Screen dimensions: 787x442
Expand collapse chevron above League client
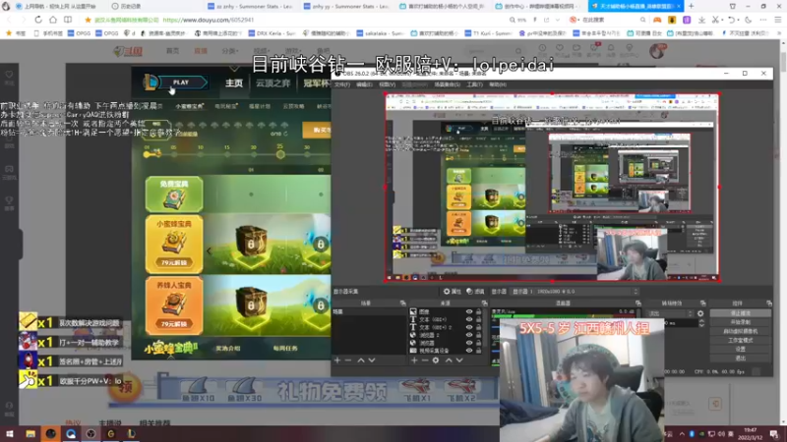pyautogui.click(x=234, y=68)
